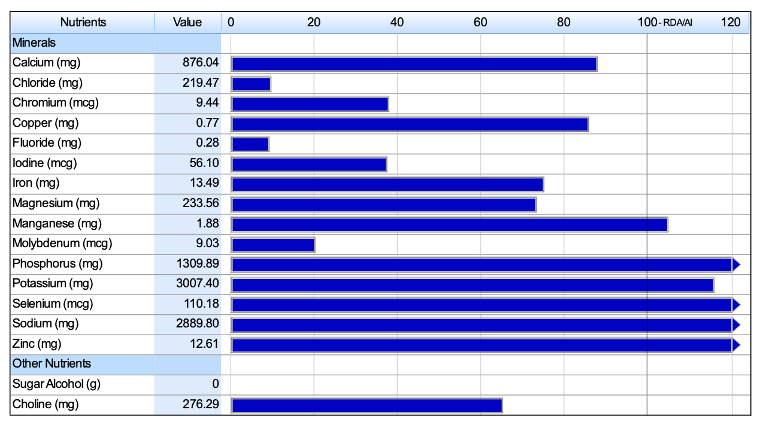Click the Chromium value 9.44

(x=208, y=103)
